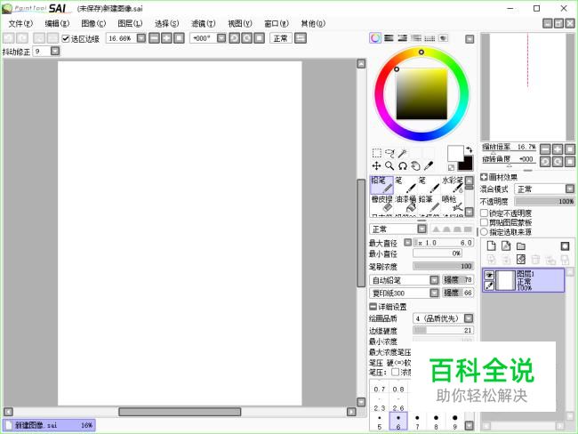Rotate view counterclockwise in navigator
This screenshot has height=434, width=578.
[x=545, y=162]
